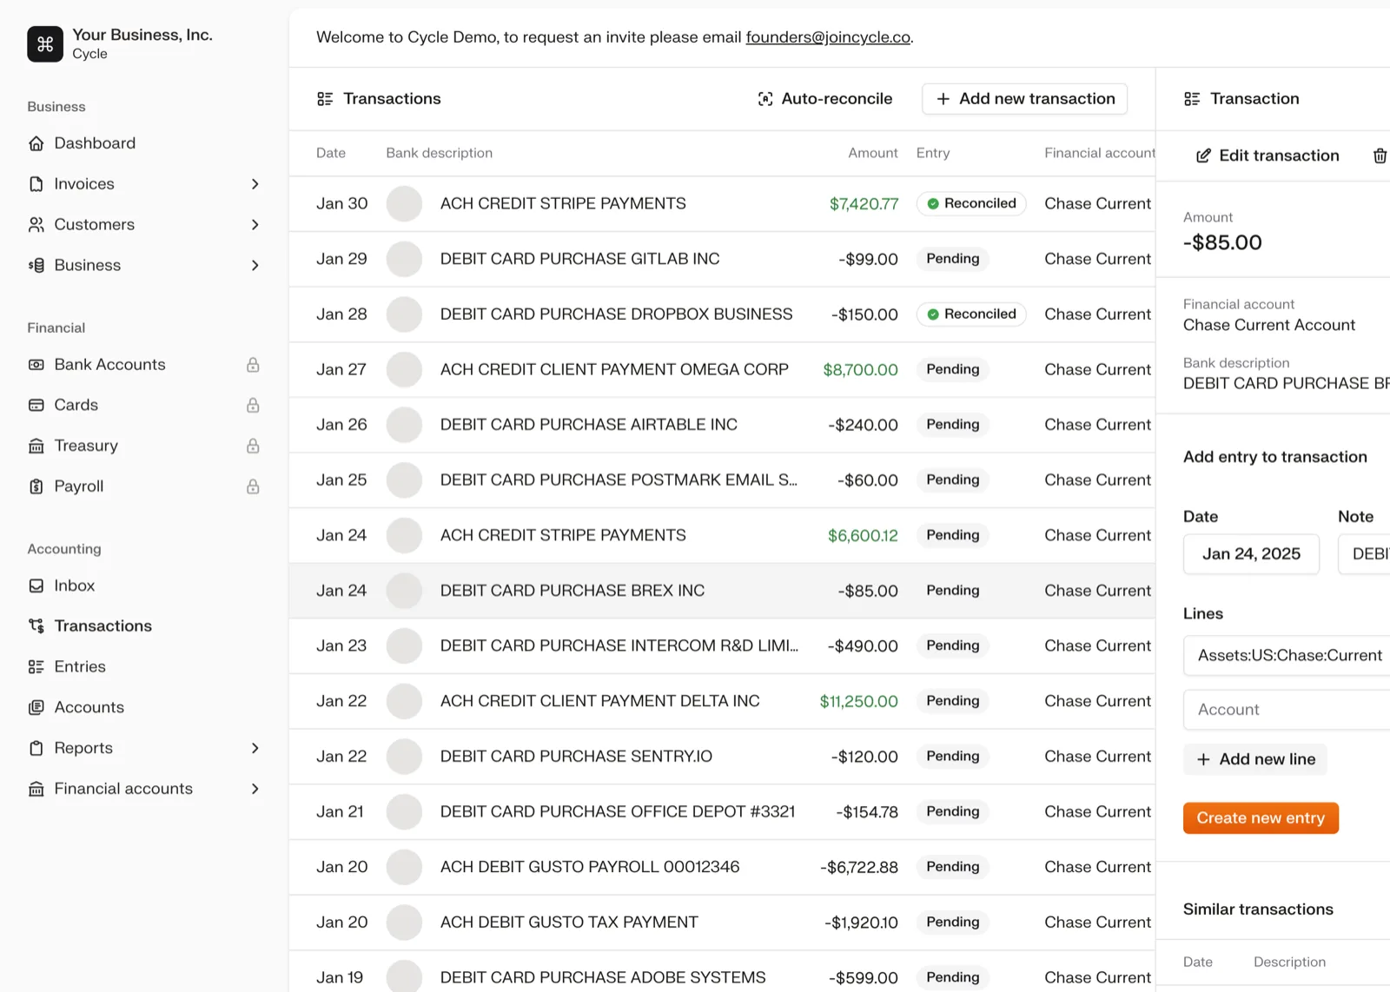This screenshot has width=1390, height=992.
Task: Click the Amount column header
Action: click(872, 153)
